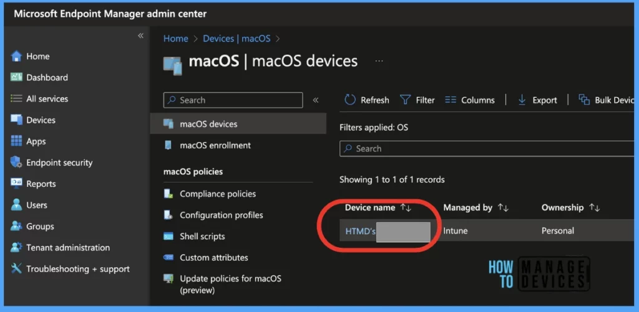
Task: Click the Export download arrow icon
Action: [x=522, y=100]
